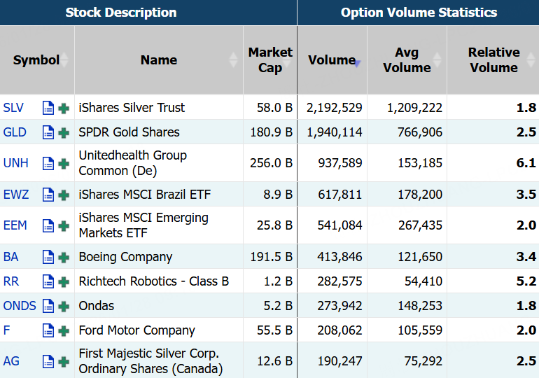The width and height of the screenshot is (539, 378).
Task: Click the green plus icon beside ONDS
Action: pyautogui.click(x=64, y=306)
